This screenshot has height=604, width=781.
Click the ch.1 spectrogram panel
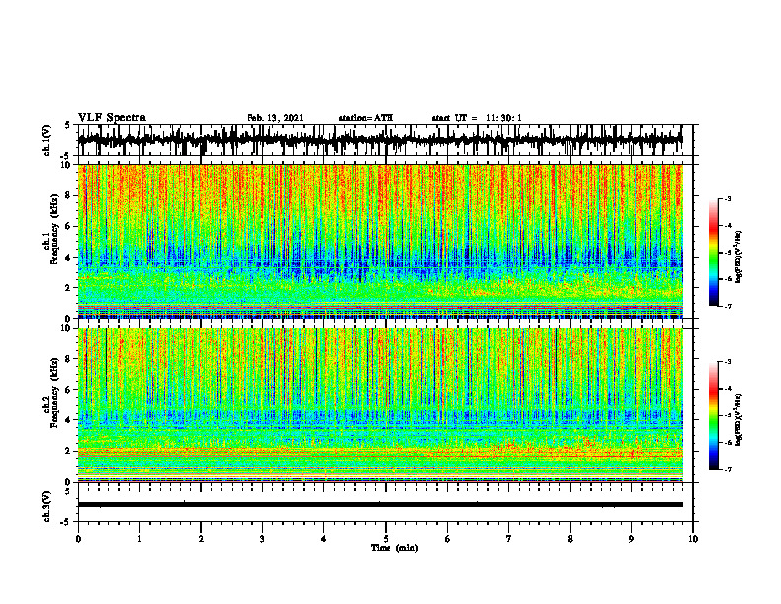click(380, 241)
